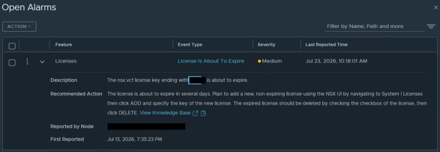Click the yellow Medium severity dot
This screenshot has width=440, height=152.
tap(259, 61)
